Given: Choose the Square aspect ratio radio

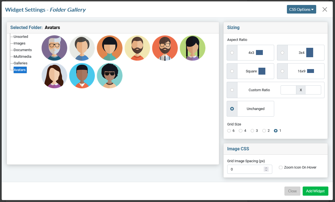Looking at the screenshot, I should pyautogui.click(x=232, y=71).
